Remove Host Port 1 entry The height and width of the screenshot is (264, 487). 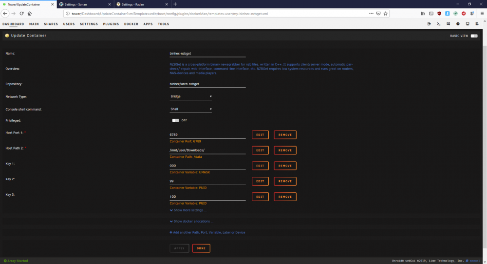coord(285,135)
